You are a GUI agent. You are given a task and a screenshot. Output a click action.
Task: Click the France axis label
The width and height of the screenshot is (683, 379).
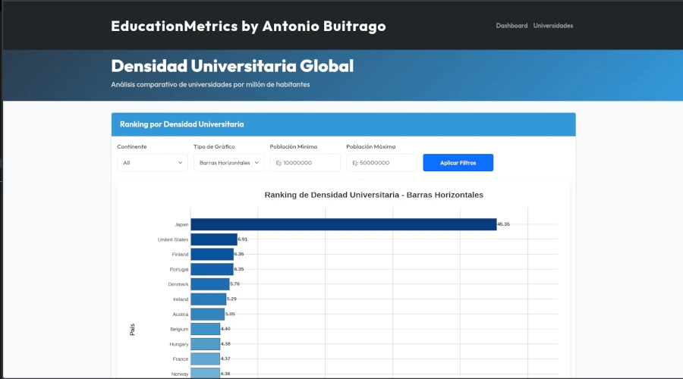pyautogui.click(x=181, y=359)
